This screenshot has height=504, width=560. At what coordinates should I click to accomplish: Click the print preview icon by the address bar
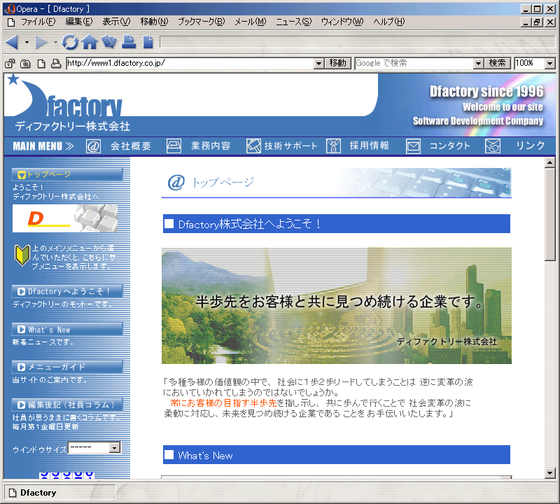56,64
